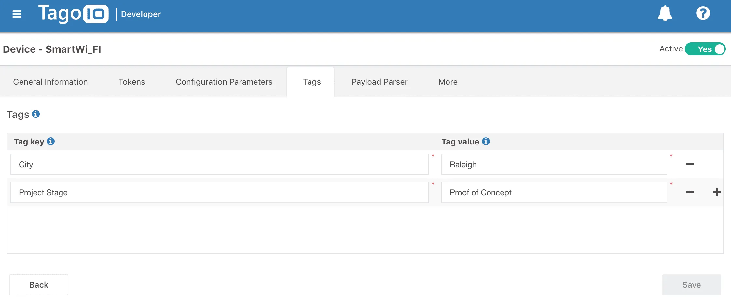
Task: Open the Payload Parser tab
Action: (379, 82)
